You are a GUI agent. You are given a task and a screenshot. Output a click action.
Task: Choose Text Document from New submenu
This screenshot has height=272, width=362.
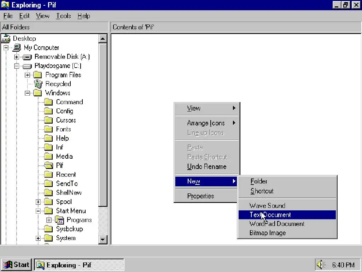point(287,215)
